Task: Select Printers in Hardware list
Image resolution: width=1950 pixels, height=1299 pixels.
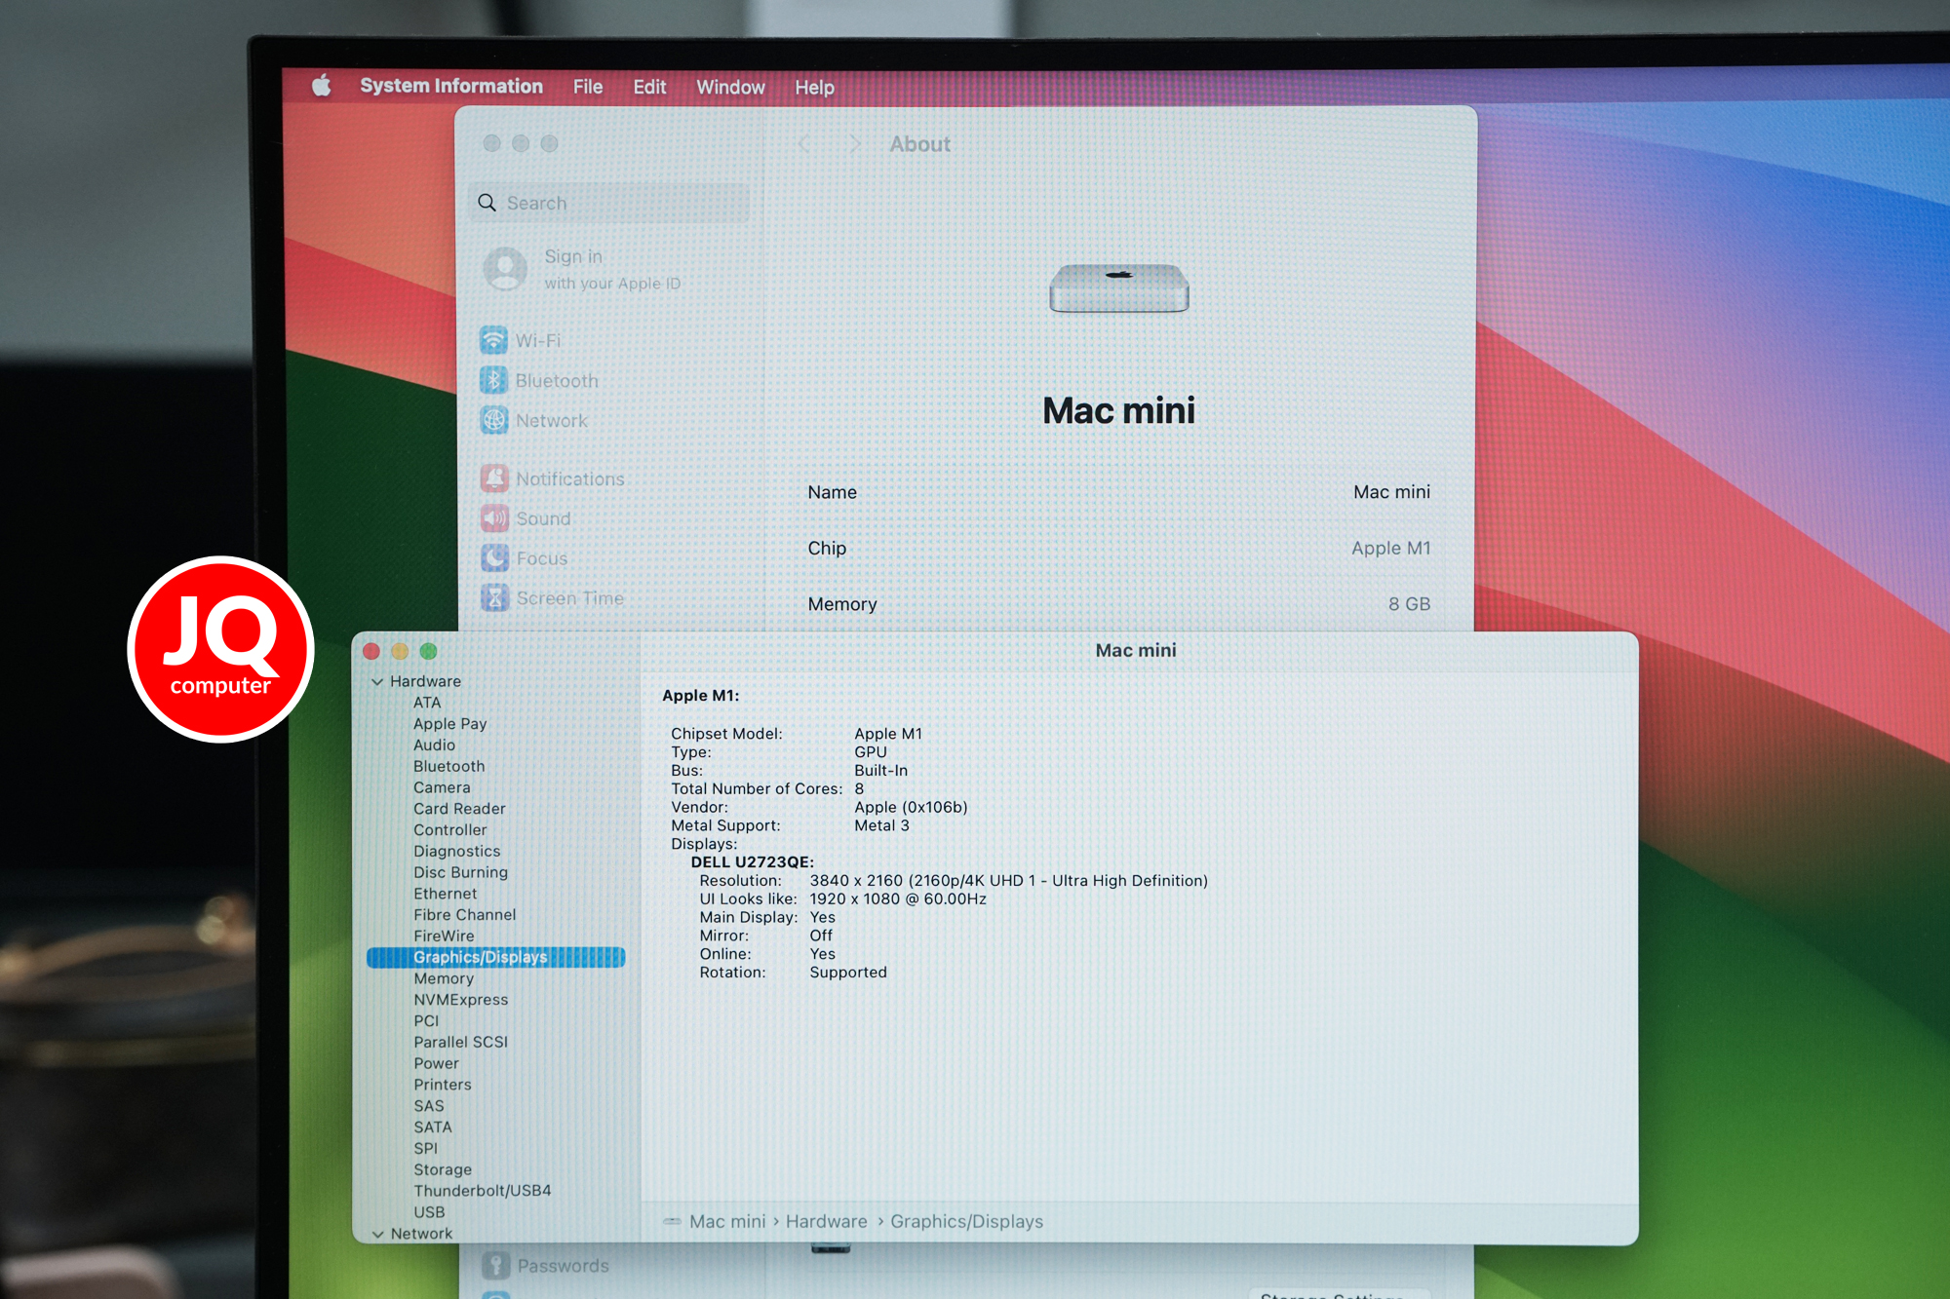Action: pos(442,1085)
